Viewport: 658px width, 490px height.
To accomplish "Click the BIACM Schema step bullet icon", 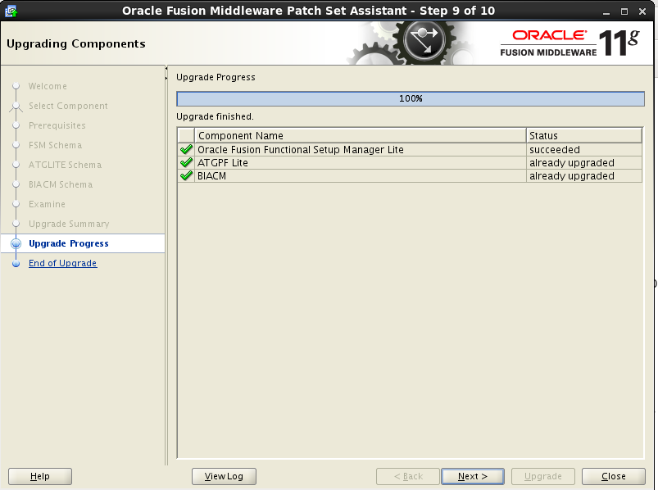I will click(x=16, y=184).
